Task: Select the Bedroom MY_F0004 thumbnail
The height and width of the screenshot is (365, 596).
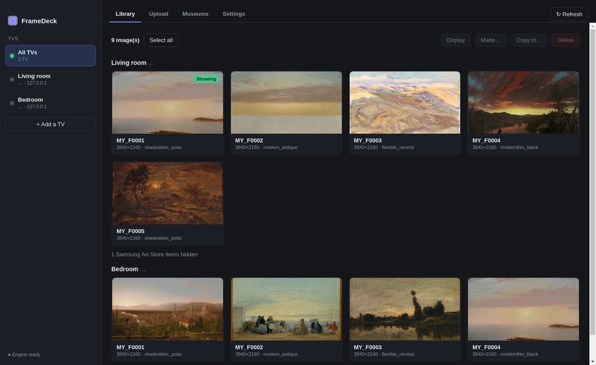Action: click(x=523, y=309)
